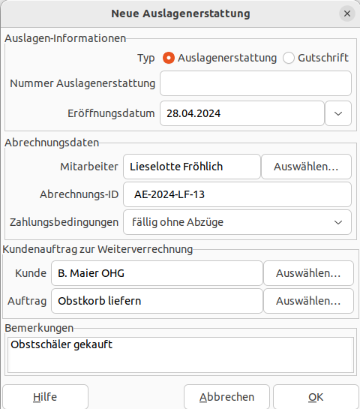Confirm the dialog with OK

coord(316,397)
